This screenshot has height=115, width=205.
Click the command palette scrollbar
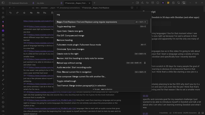(x=151, y=26)
